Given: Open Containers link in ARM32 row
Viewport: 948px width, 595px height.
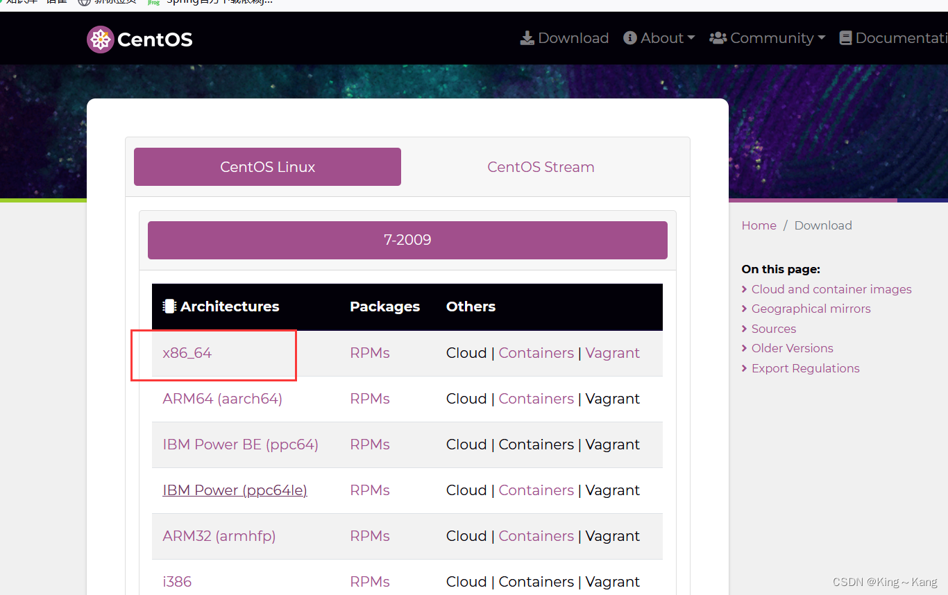Looking at the screenshot, I should coord(536,536).
